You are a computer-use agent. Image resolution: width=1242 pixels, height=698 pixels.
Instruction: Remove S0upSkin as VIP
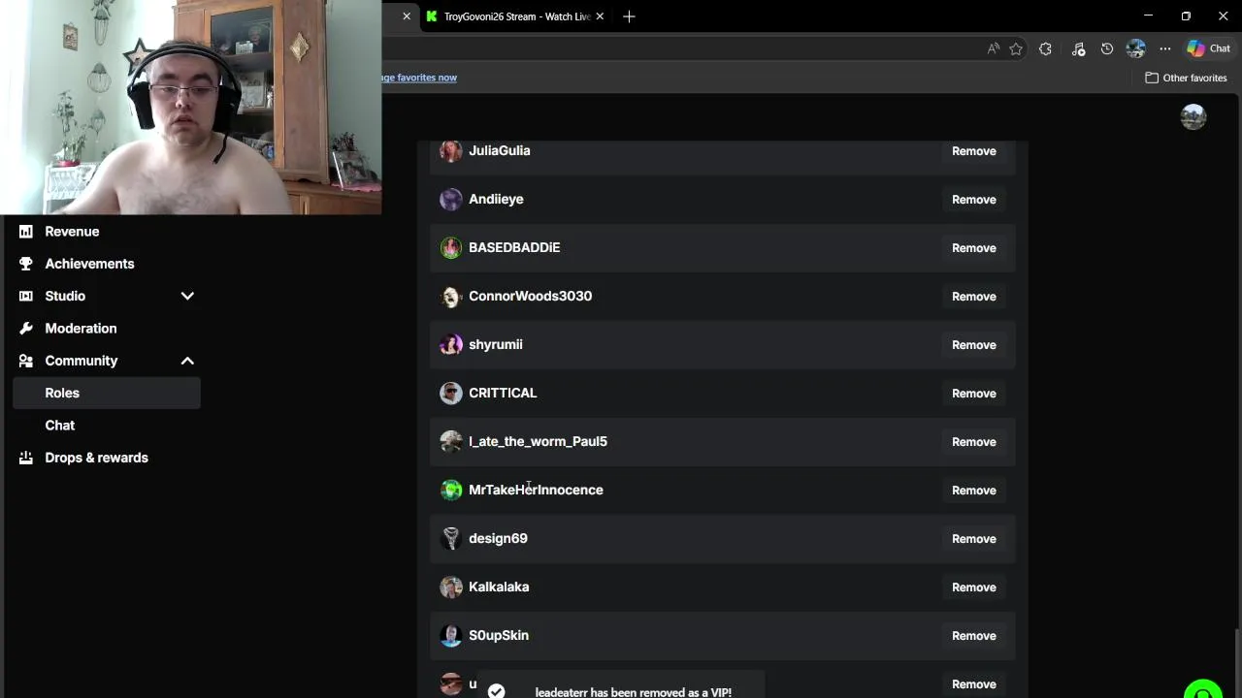coord(973,636)
